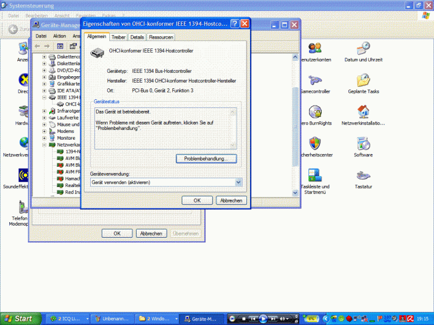Viewport: 434px width, 325px height.
Task: Open the Geräteverwendung dropdown
Action: click(x=238, y=182)
